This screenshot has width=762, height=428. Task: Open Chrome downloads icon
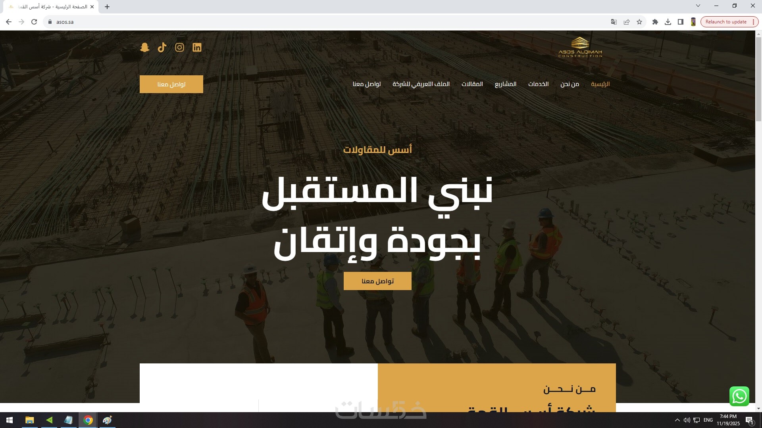(x=668, y=22)
